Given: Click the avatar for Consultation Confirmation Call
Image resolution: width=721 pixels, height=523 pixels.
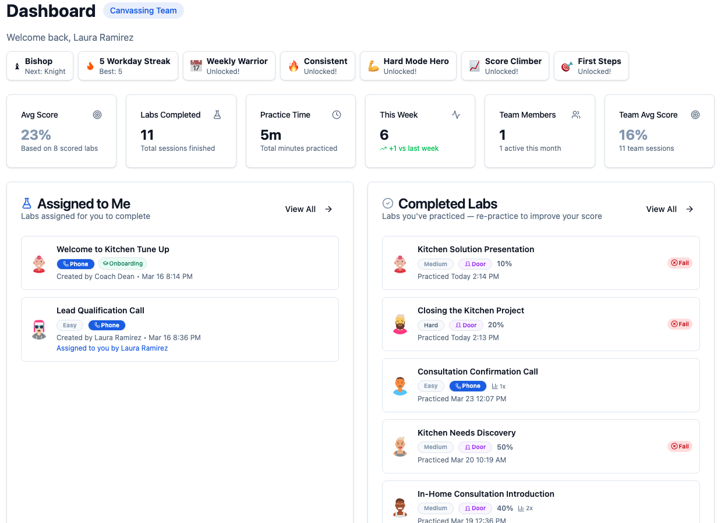Looking at the screenshot, I should [x=400, y=386].
